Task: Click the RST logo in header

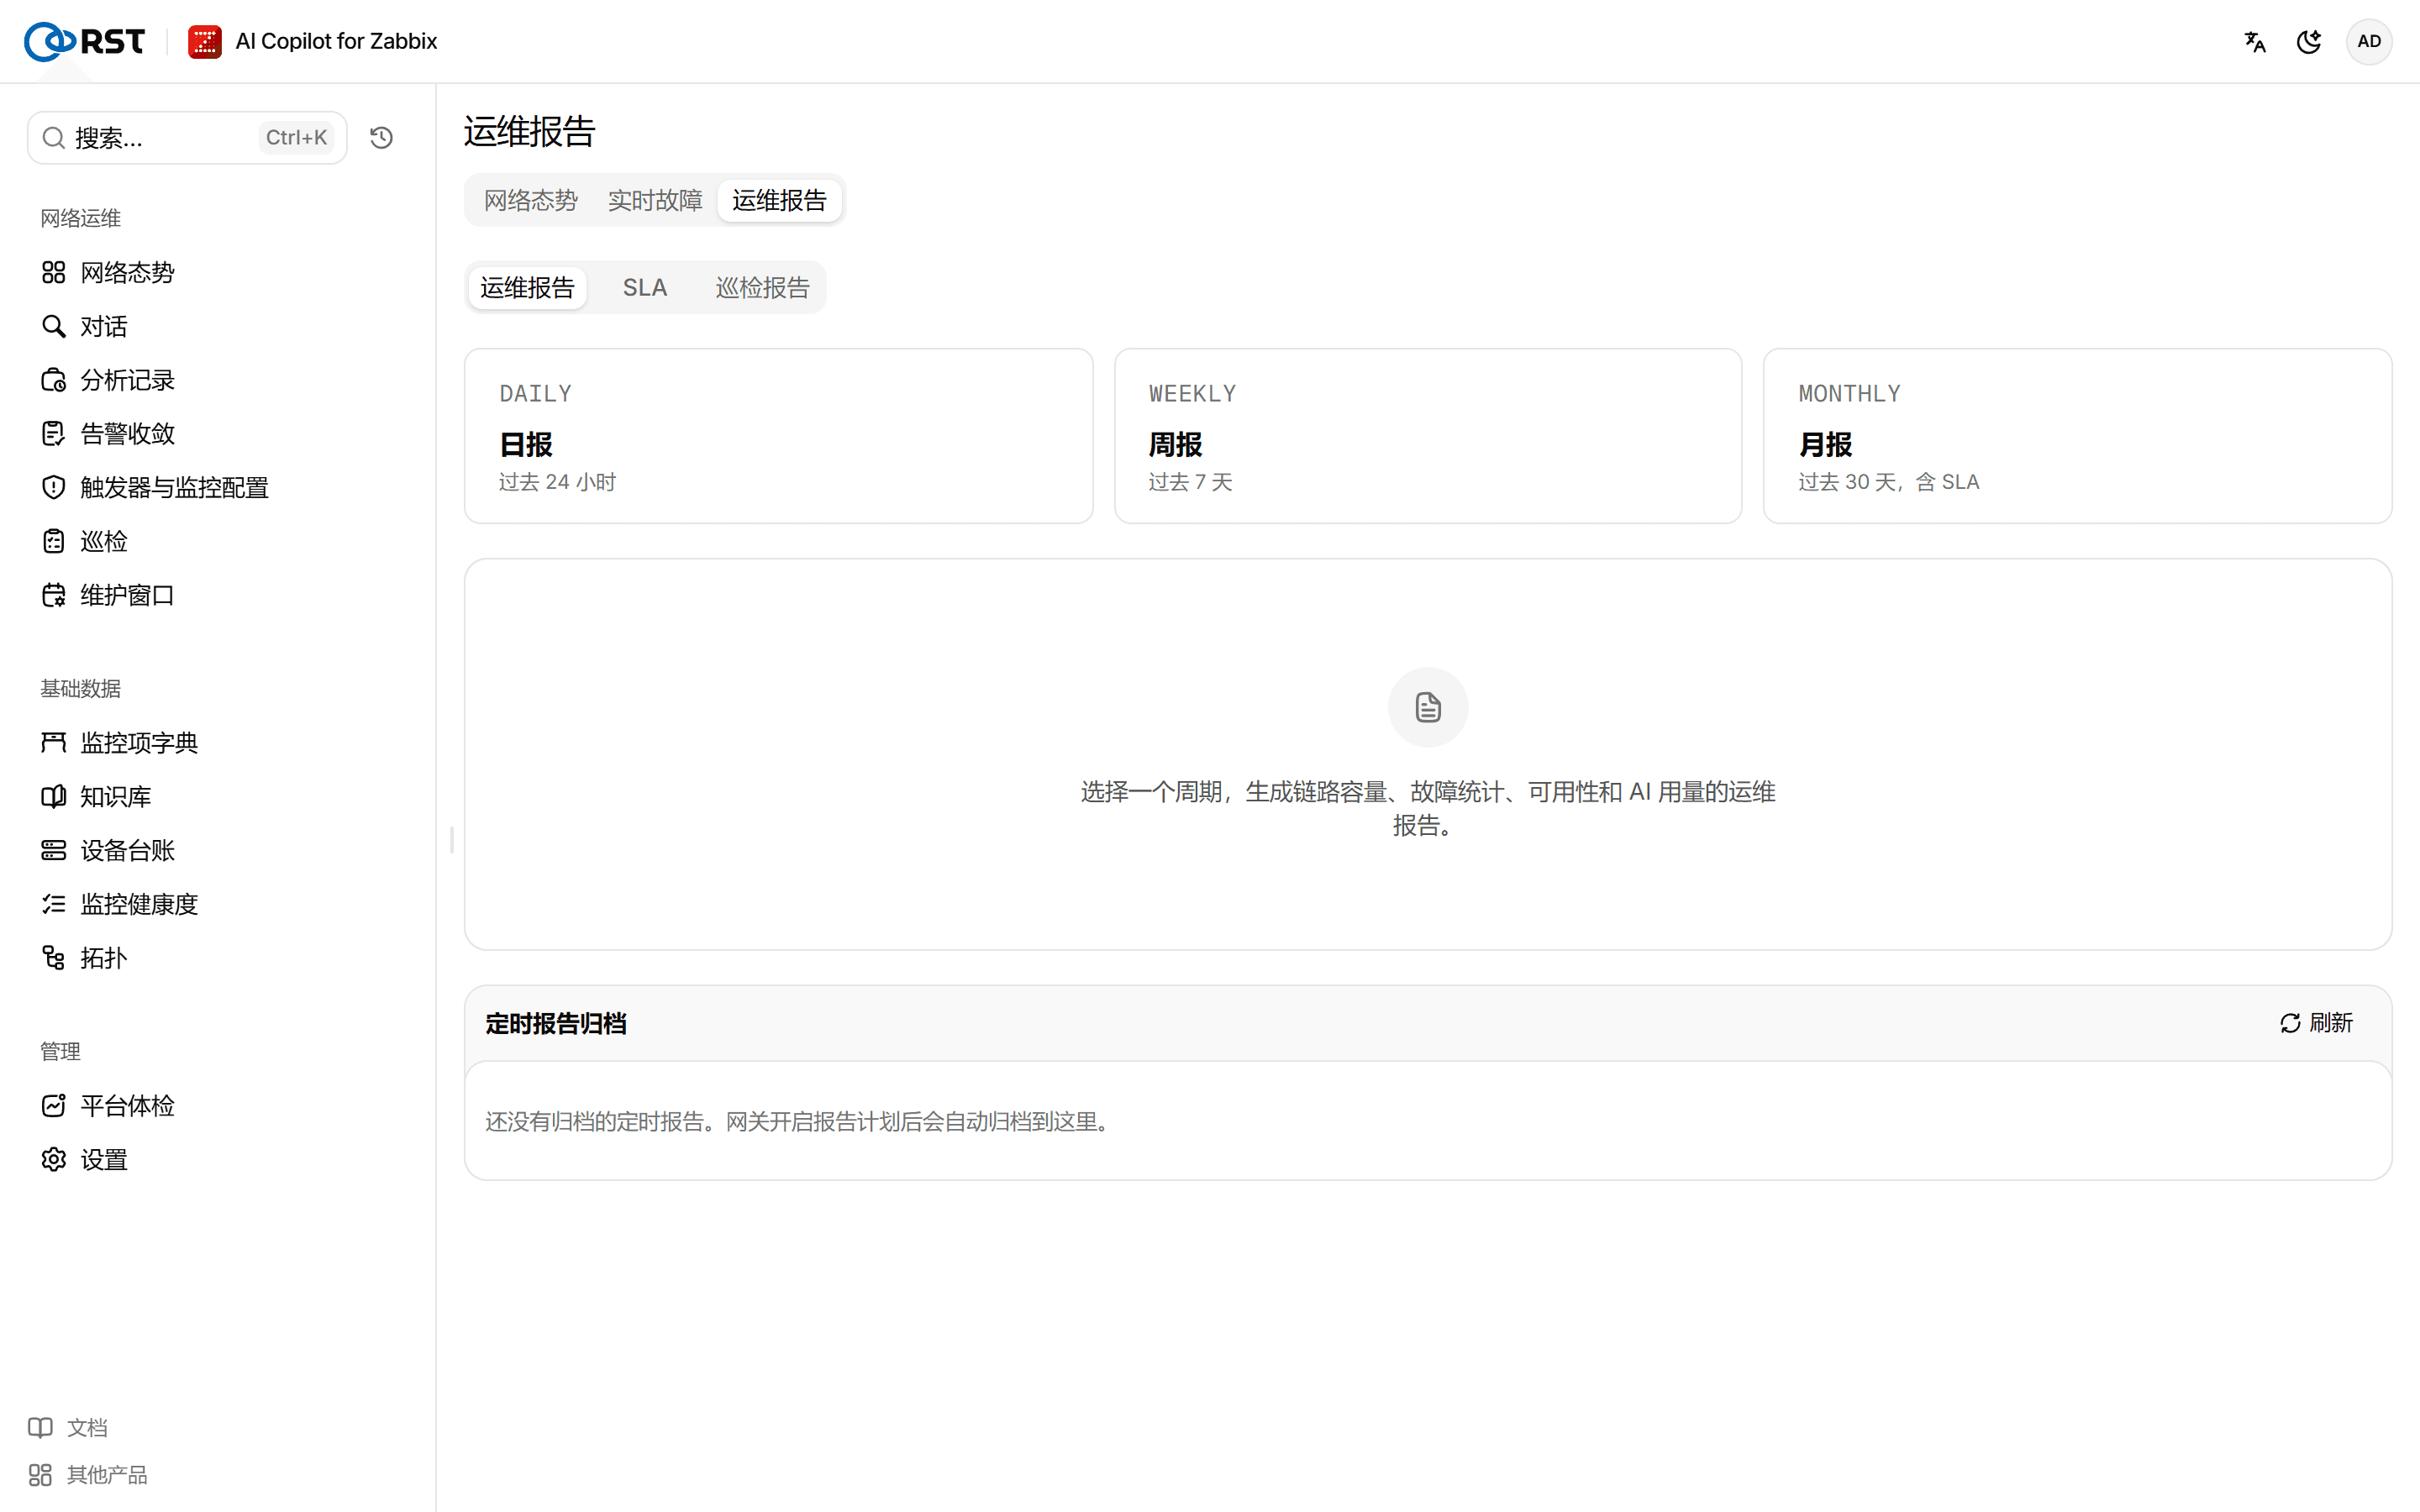Action: [84, 41]
